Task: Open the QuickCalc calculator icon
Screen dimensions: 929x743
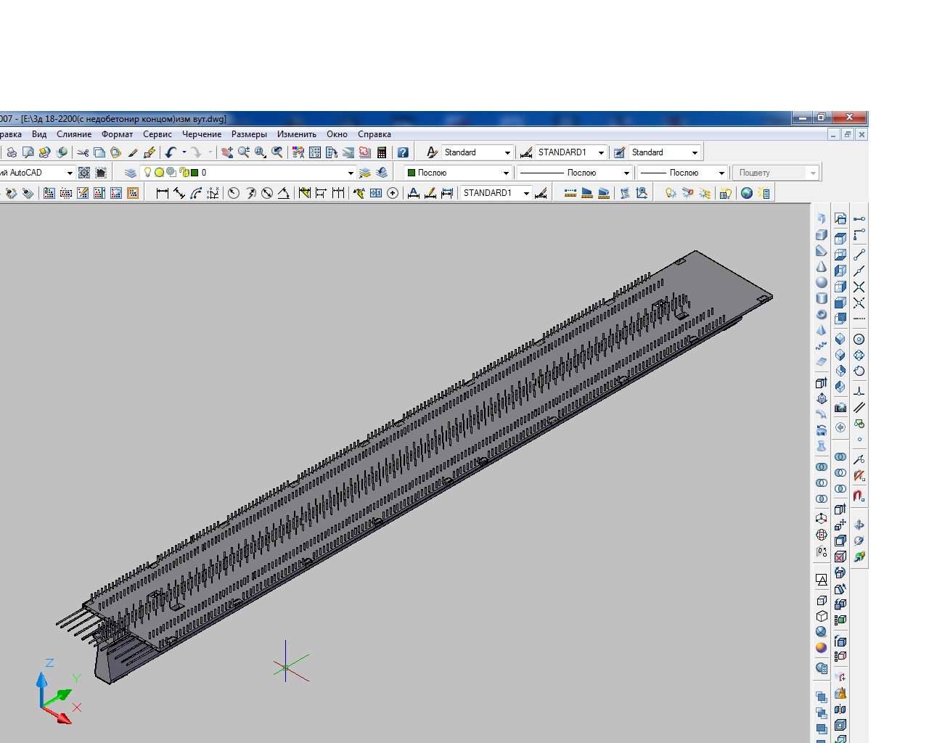Action: 382,152
